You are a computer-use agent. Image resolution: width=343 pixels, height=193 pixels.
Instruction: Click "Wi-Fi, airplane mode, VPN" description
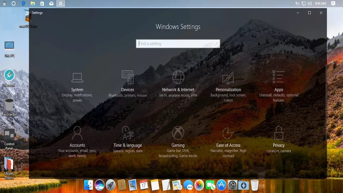pyautogui.click(x=178, y=95)
